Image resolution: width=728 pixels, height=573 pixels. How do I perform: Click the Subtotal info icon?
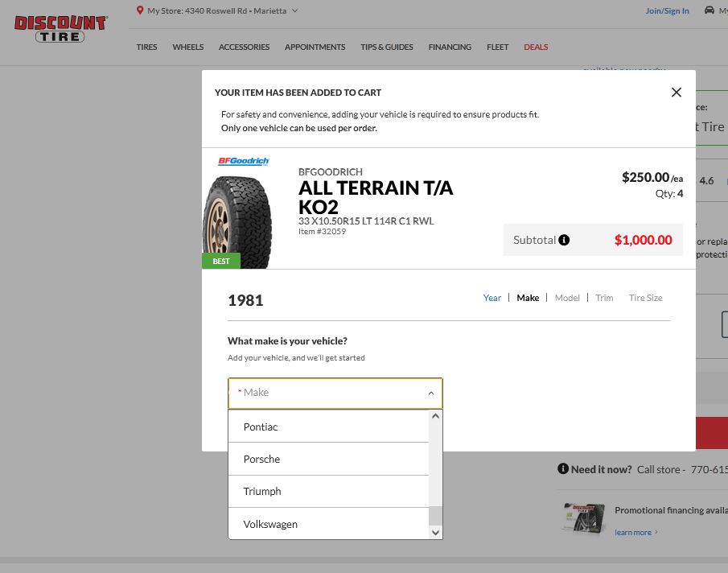coord(564,240)
